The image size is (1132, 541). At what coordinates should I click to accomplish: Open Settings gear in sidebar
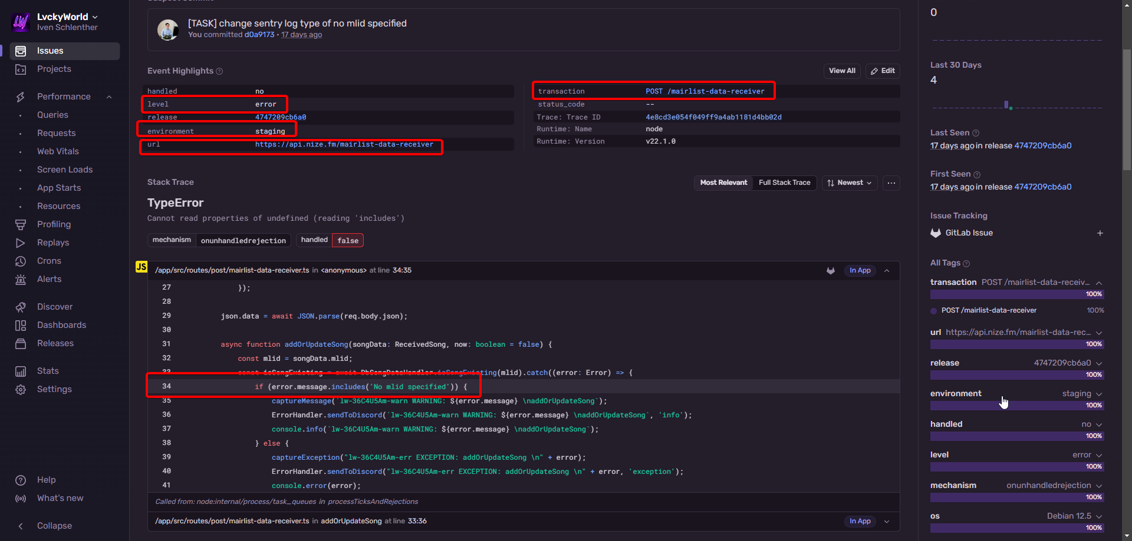21,389
